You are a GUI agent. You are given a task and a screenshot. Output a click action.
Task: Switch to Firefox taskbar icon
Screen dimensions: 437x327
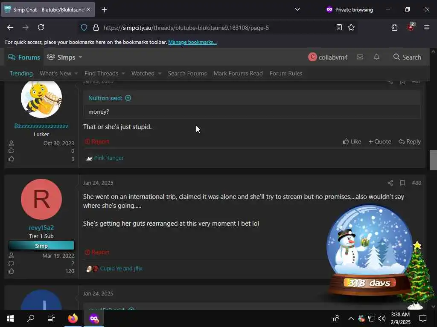click(x=73, y=318)
